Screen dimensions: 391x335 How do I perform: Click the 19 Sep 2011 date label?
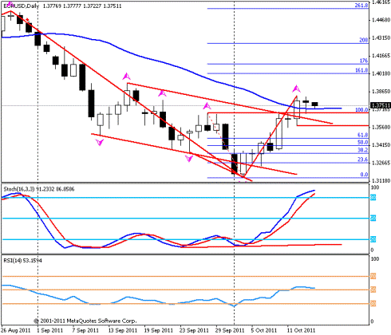[158, 330]
